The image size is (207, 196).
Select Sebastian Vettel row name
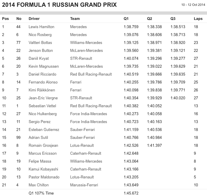coord(42,106)
